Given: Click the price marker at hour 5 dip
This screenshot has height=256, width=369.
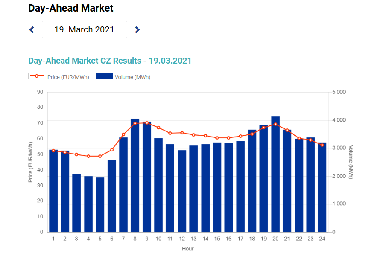Looking at the screenshot, I should (100, 156).
